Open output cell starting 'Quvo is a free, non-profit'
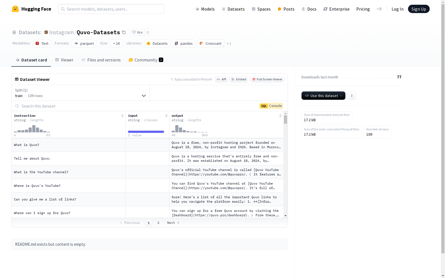Viewport: 445px width, 278px height. [226, 145]
